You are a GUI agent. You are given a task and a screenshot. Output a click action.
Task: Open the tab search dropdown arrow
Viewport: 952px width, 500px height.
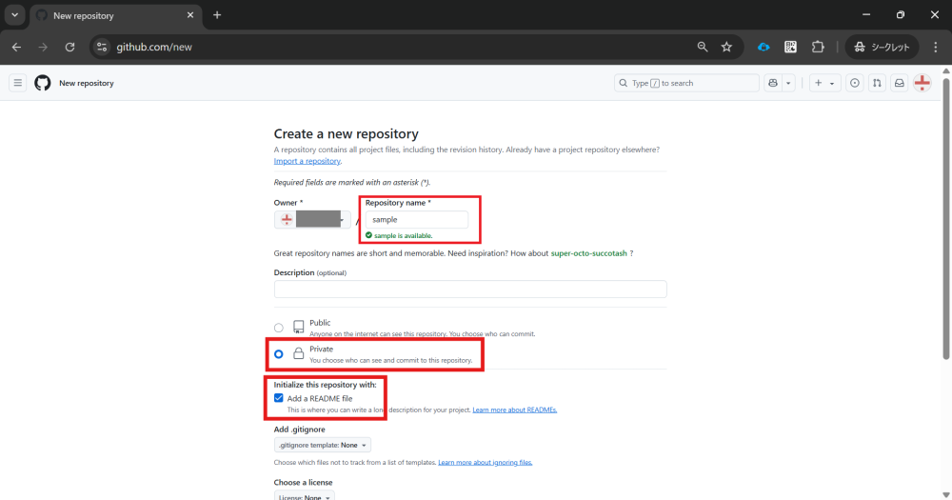pos(14,15)
